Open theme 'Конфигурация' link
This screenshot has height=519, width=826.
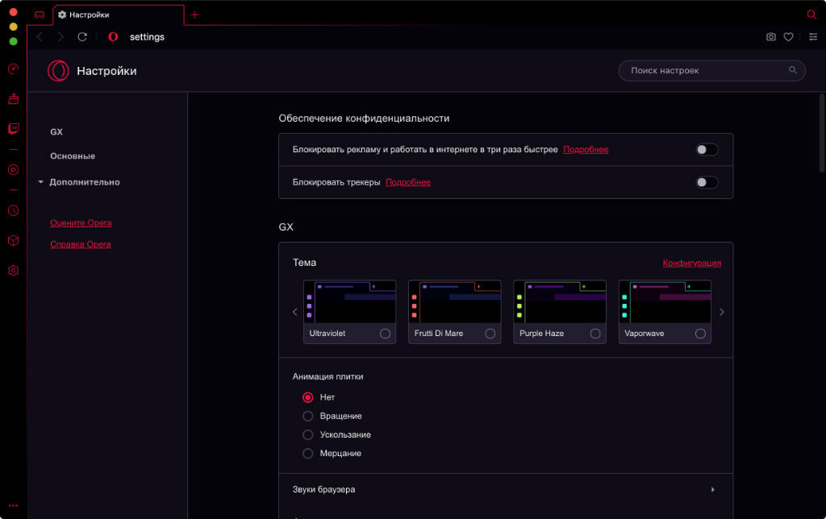tap(691, 263)
